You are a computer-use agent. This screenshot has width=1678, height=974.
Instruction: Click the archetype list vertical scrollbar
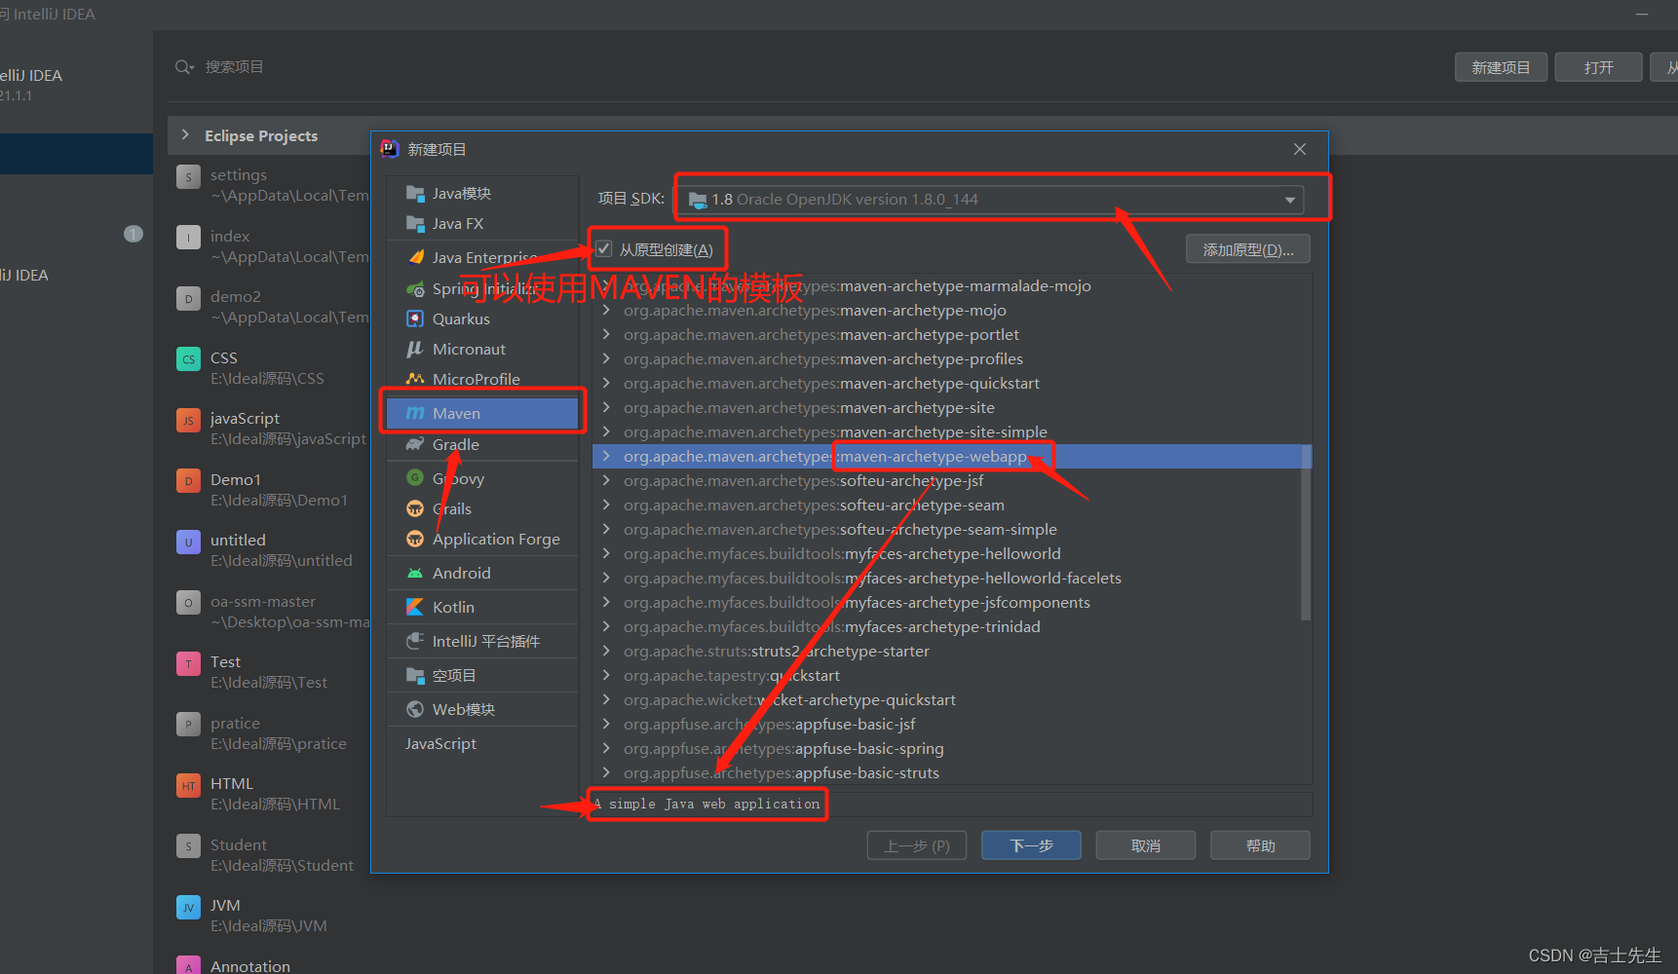tap(1306, 534)
